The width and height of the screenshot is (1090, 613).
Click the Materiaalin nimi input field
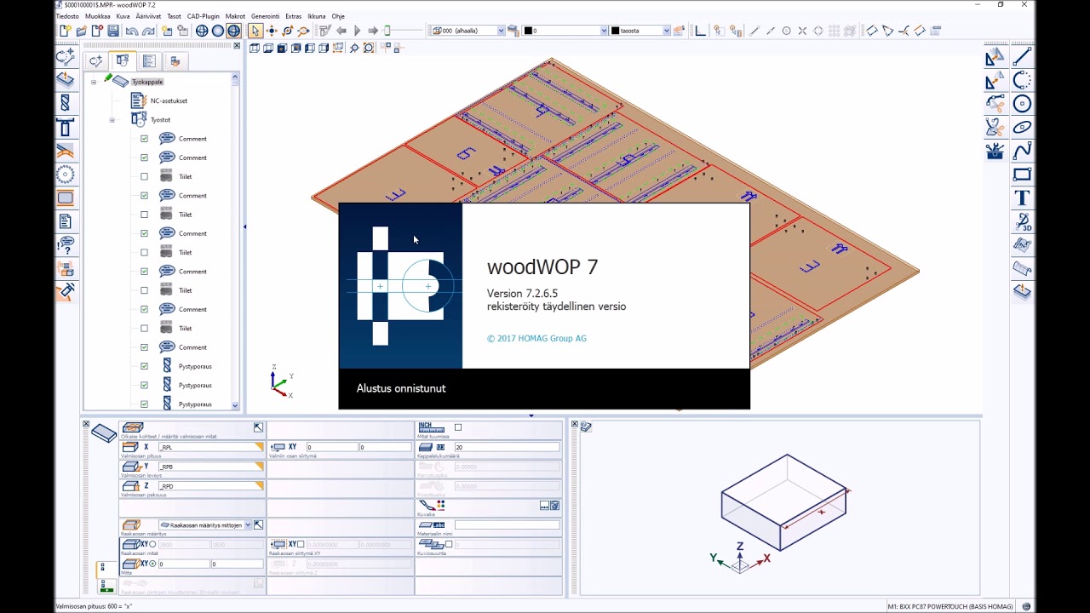point(507,525)
